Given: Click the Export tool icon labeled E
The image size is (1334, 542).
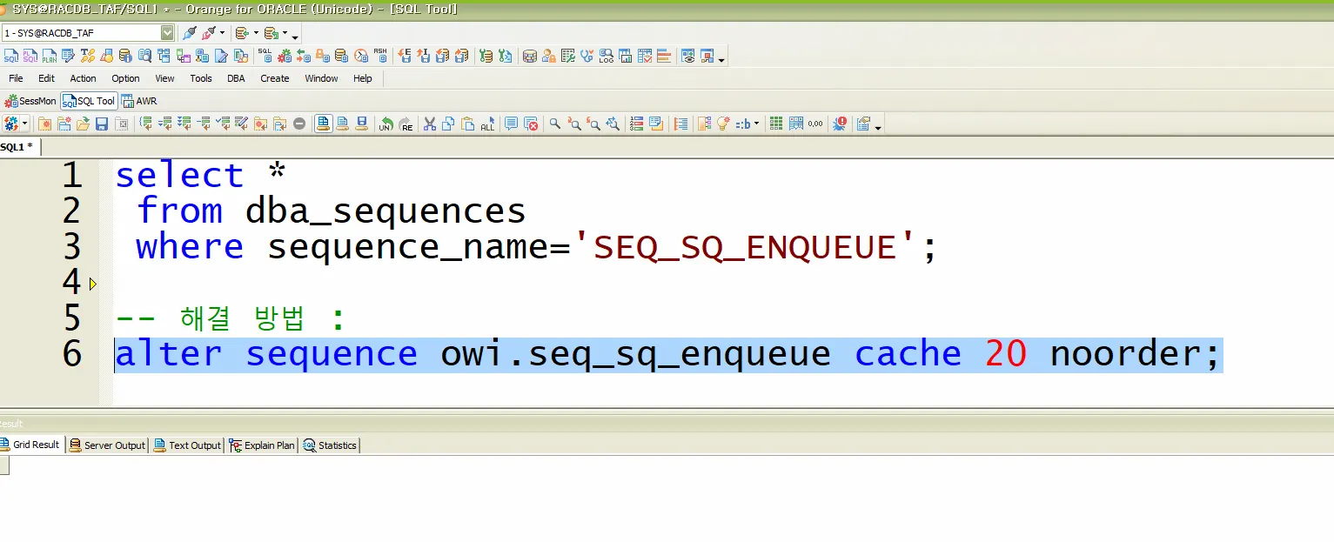Looking at the screenshot, I should coord(405,57).
